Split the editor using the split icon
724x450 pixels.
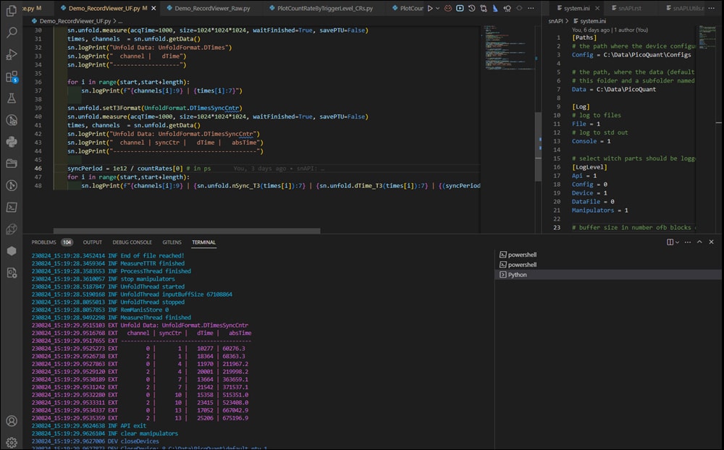(519, 8)
